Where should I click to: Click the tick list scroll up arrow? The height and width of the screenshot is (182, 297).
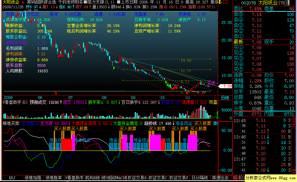click(294, 125)
